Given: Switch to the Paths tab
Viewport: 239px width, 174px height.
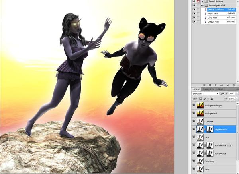Looking at the screenshot, I should click(219, 89).
